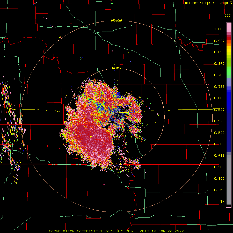Click the pink segment of the color bar
Viewport: 233px width, 233px height.
point(229,28)
